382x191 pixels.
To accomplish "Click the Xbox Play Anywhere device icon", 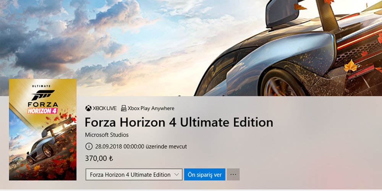I will click(124, 108).
